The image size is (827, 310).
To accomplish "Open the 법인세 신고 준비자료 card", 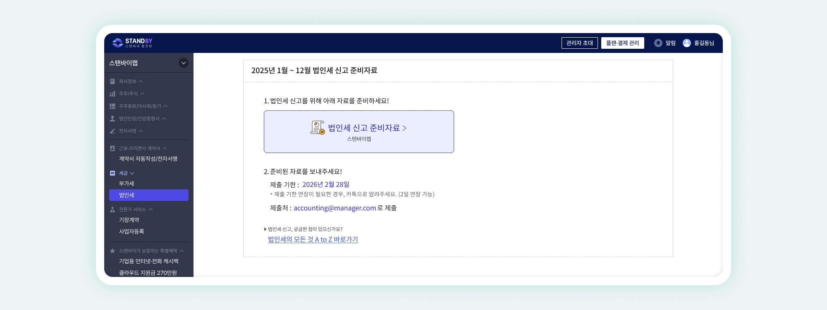I will coord(359,131).
